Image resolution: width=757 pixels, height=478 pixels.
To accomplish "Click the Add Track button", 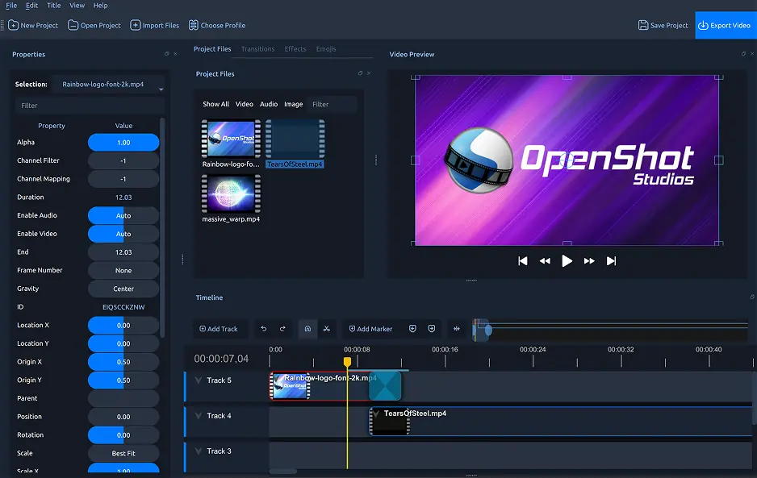I will [219, 329].
